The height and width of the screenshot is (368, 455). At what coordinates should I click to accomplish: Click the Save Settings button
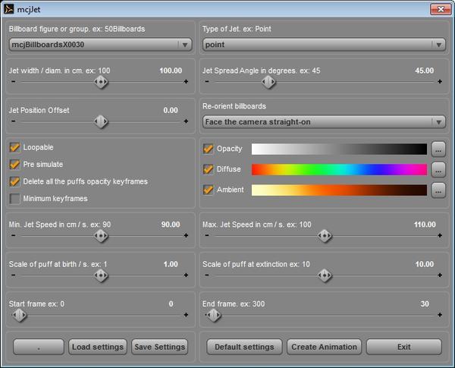[x=159, y=347]
